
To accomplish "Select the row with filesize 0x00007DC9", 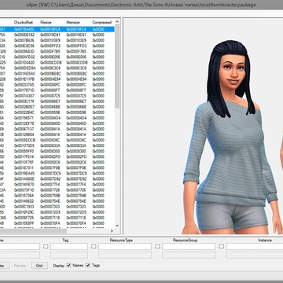I will tap(57, 174).
